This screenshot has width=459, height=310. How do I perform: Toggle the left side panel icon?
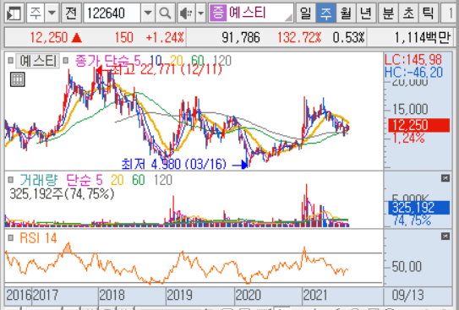tap(14, 14)
